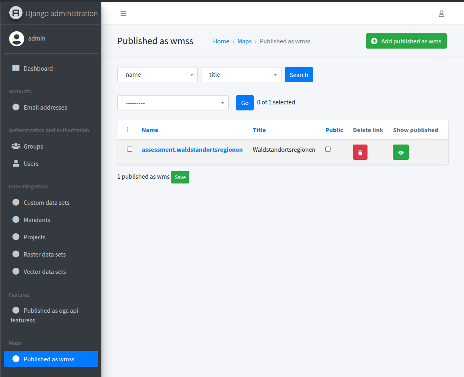
Task: Open Raster data sets menu item
Action: (51, 255)
